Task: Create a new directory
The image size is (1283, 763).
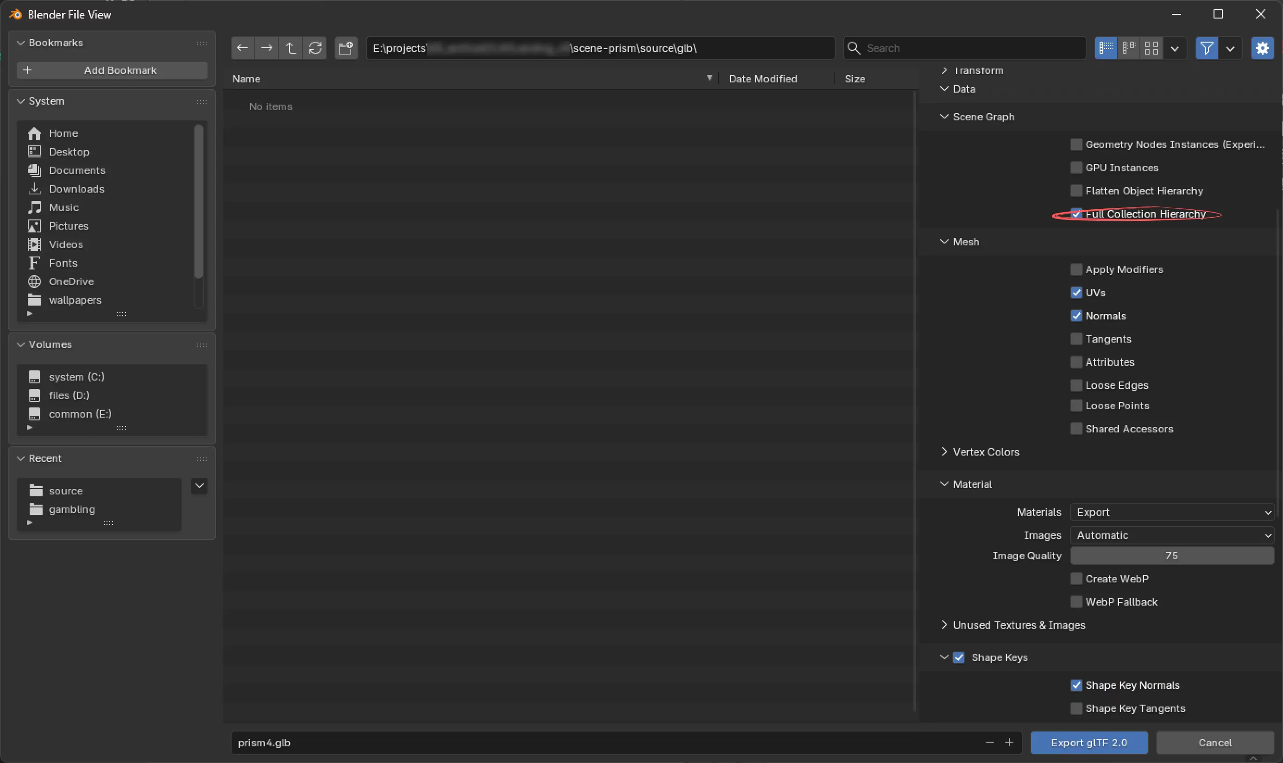Action: (x=346, y=48)
